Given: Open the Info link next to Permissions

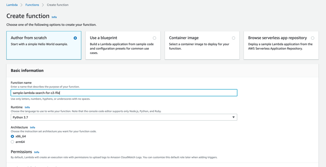Looking at the screenshot, I should click(37, 152).
